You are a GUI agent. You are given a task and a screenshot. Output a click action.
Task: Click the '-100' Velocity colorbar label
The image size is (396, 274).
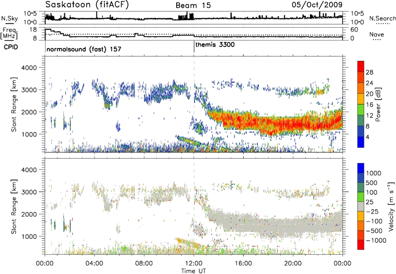coord(374,221)
